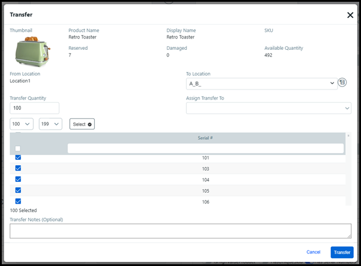Click the location picker icon beside To Location
Screen dimensions: 361x266
coord(342,83)
